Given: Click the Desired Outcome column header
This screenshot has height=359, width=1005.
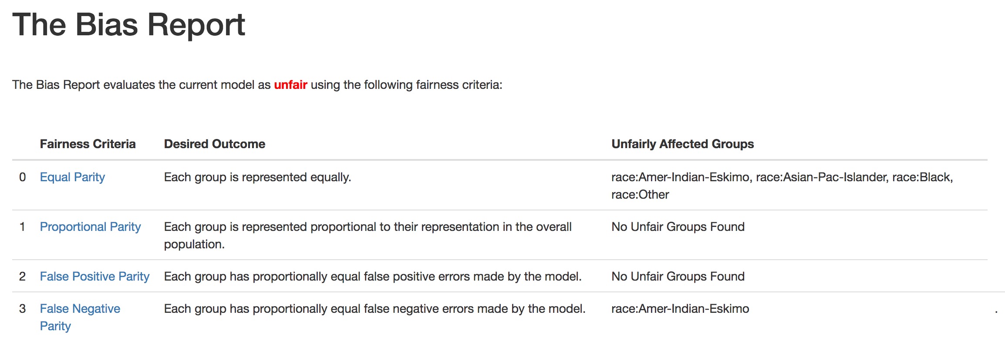Looking at the screenshot, I should click(x=214, y=144).
